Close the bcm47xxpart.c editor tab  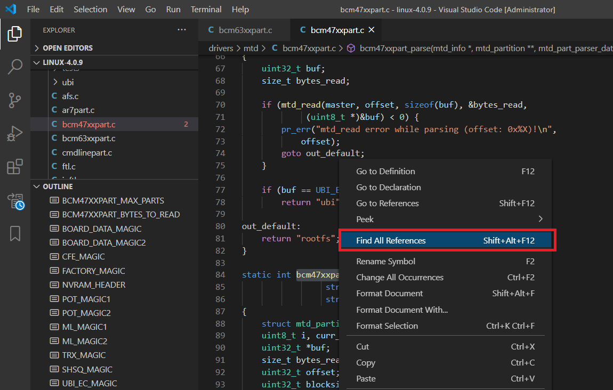click(372, 30)
